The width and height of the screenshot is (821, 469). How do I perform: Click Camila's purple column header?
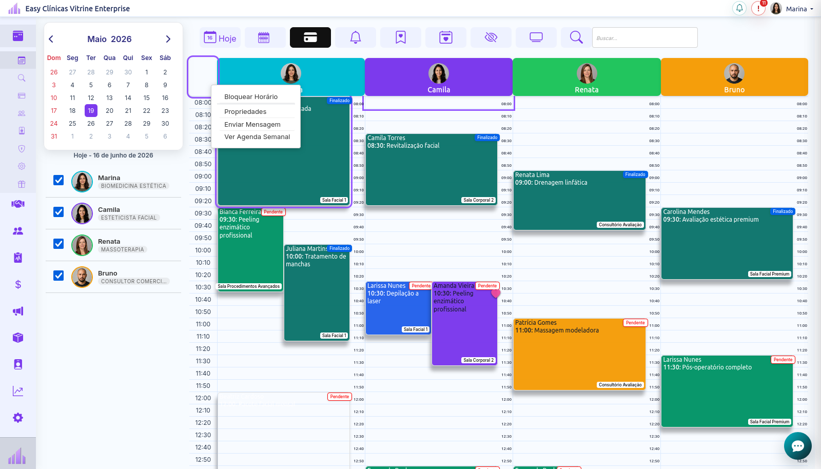(x=439, y=77)
